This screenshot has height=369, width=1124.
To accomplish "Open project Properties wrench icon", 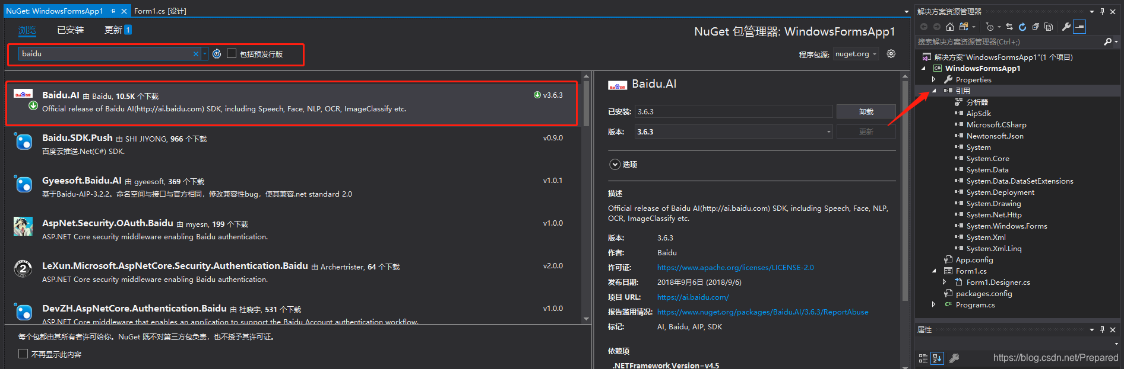I will (1066, 27).
